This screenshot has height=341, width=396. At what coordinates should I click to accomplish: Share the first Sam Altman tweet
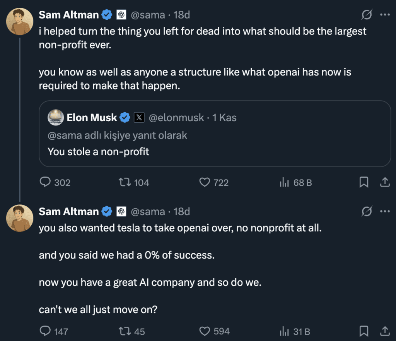tap(385, 182)
